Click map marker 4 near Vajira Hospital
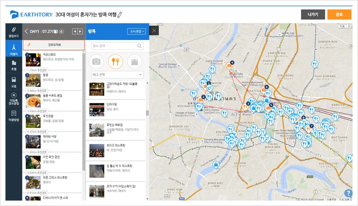 [229, 66]
